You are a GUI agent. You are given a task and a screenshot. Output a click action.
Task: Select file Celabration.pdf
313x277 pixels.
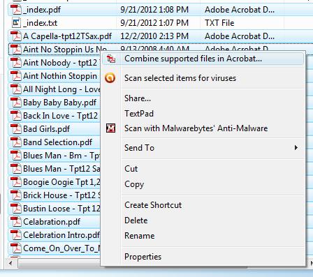coord(52,222)
